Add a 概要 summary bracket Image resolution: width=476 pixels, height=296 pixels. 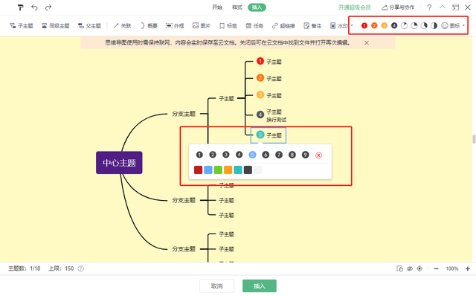coord(149,26)
